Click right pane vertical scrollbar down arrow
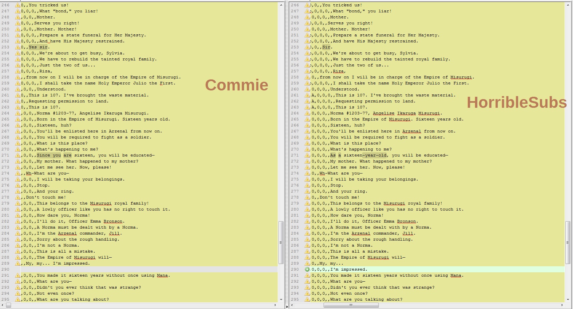 tap(568, 300)
